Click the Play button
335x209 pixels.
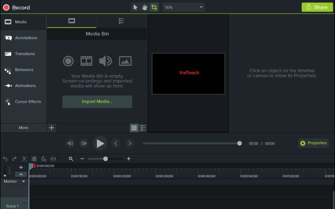point(100,143)
